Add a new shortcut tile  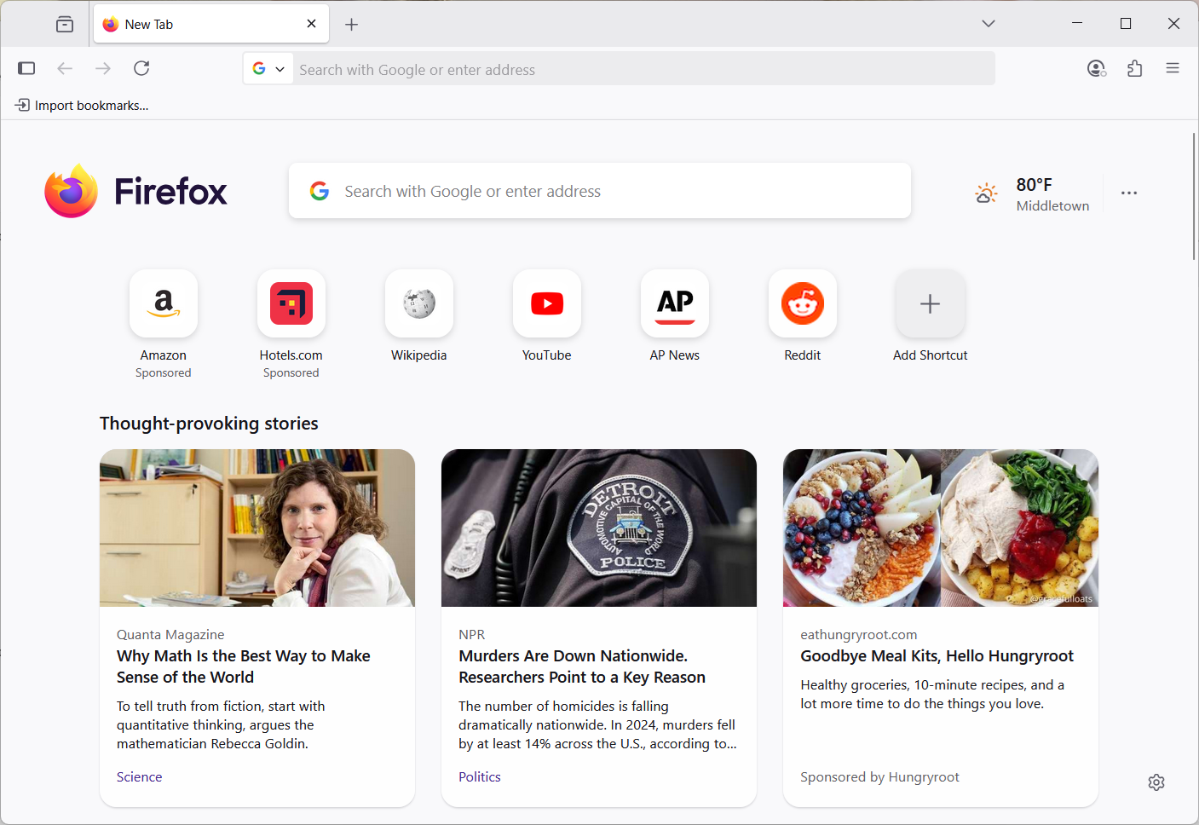(x=930, y=303)
